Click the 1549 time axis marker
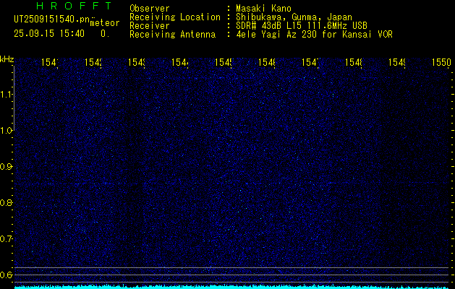455x289 pixels. click(x=396, y=62)
